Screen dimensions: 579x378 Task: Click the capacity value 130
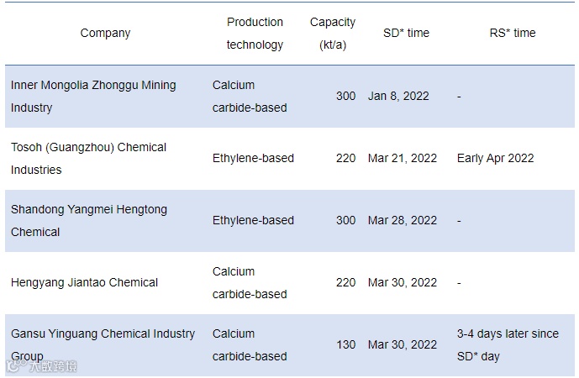click(x=345, y=345)
